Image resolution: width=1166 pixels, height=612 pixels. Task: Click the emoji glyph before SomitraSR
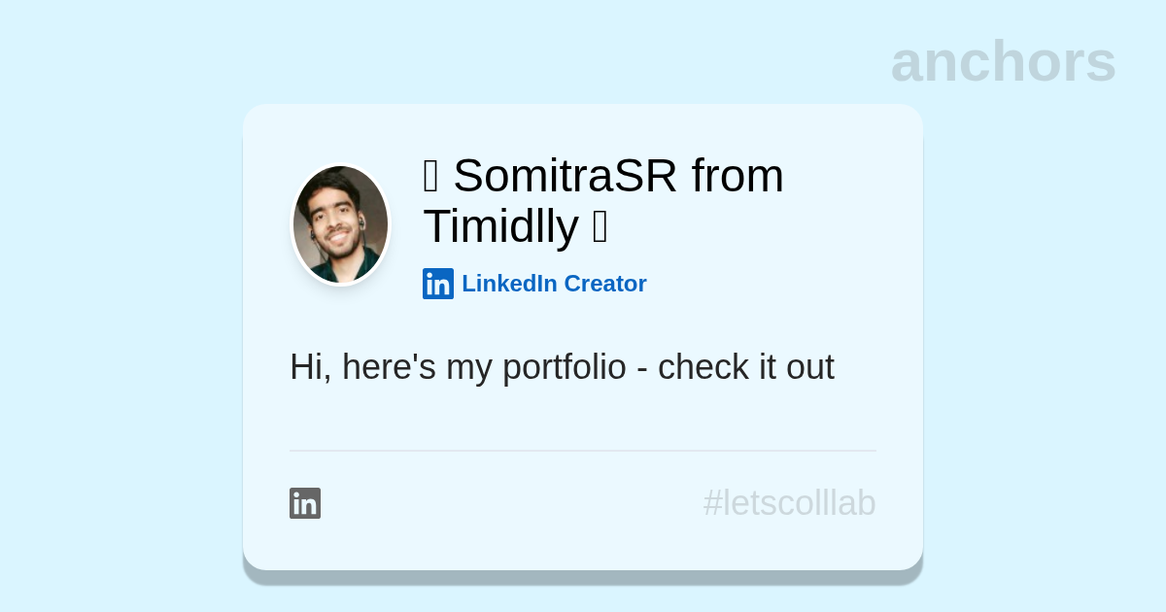[x=431, y=177]
